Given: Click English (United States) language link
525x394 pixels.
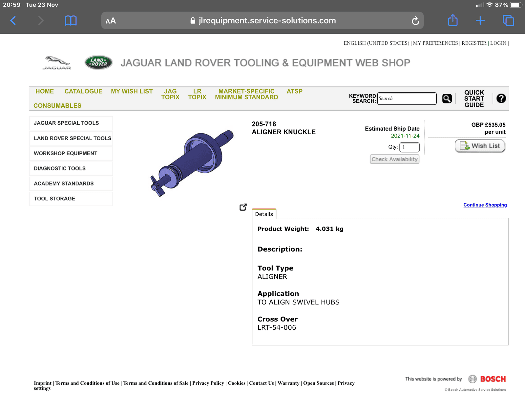Looking at the screenshot, I should tap(376, 43).
